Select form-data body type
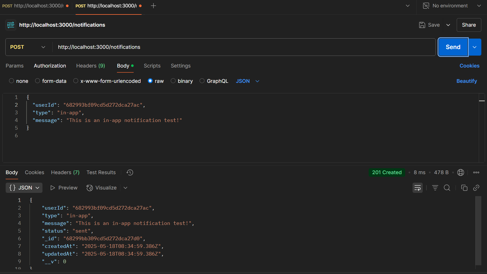The width and height of the screenshot is (487, 274). (x=37, y=81)
